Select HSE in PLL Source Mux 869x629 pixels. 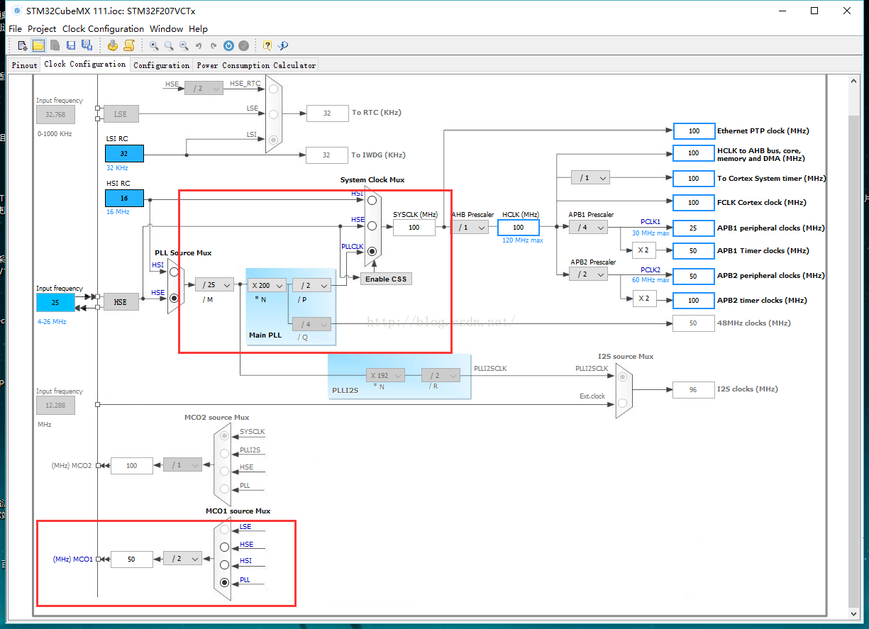coord(174,299)
